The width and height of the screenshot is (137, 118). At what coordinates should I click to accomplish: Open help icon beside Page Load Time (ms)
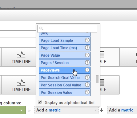[87, 48]
